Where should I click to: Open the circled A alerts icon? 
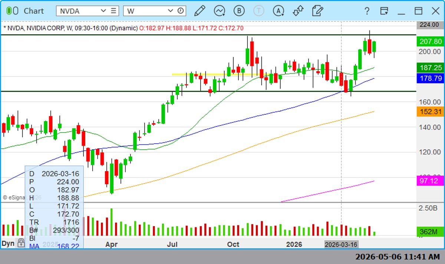pyautogui.click(x=278, y=11)
